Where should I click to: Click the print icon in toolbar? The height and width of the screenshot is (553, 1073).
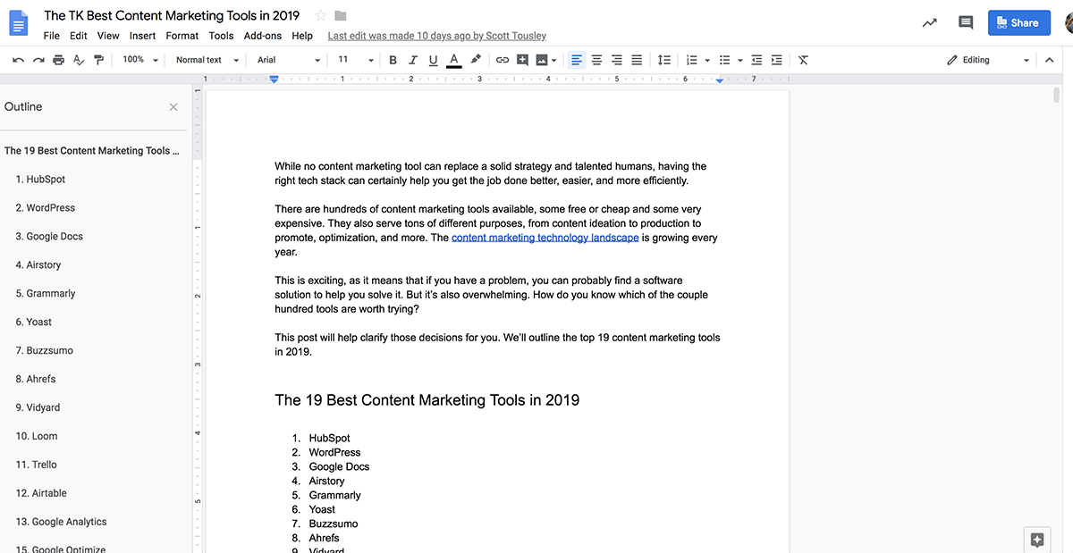pos(58,60)
